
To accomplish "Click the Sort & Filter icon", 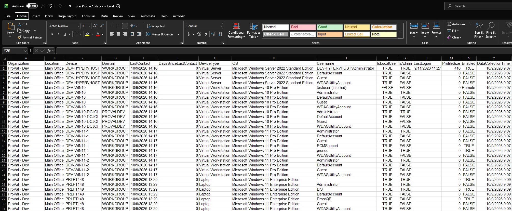I will 479,26.
